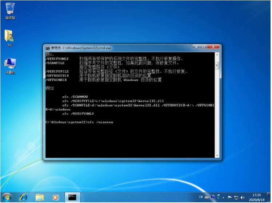Screen dimensions: 272x203
Task: Open the cmd window system menu icon
Action: point(47,48)
